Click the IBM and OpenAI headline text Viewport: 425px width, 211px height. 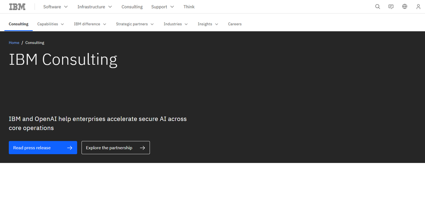(x=98, y=123)
